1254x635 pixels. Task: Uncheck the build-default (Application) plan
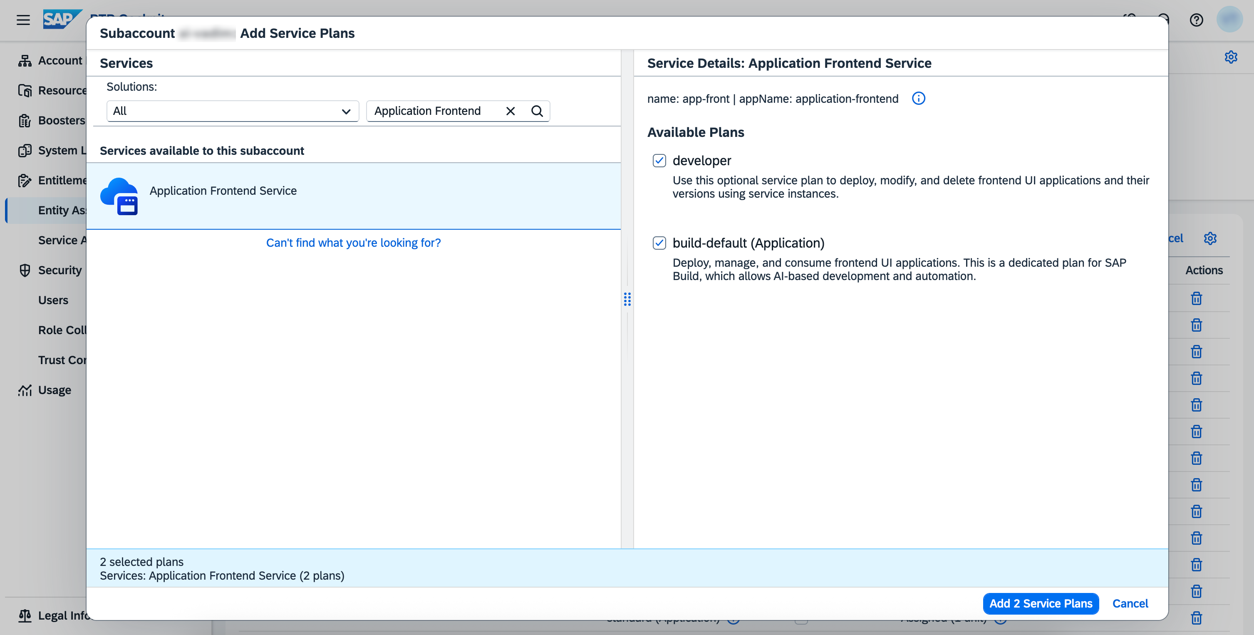point(659,243)
